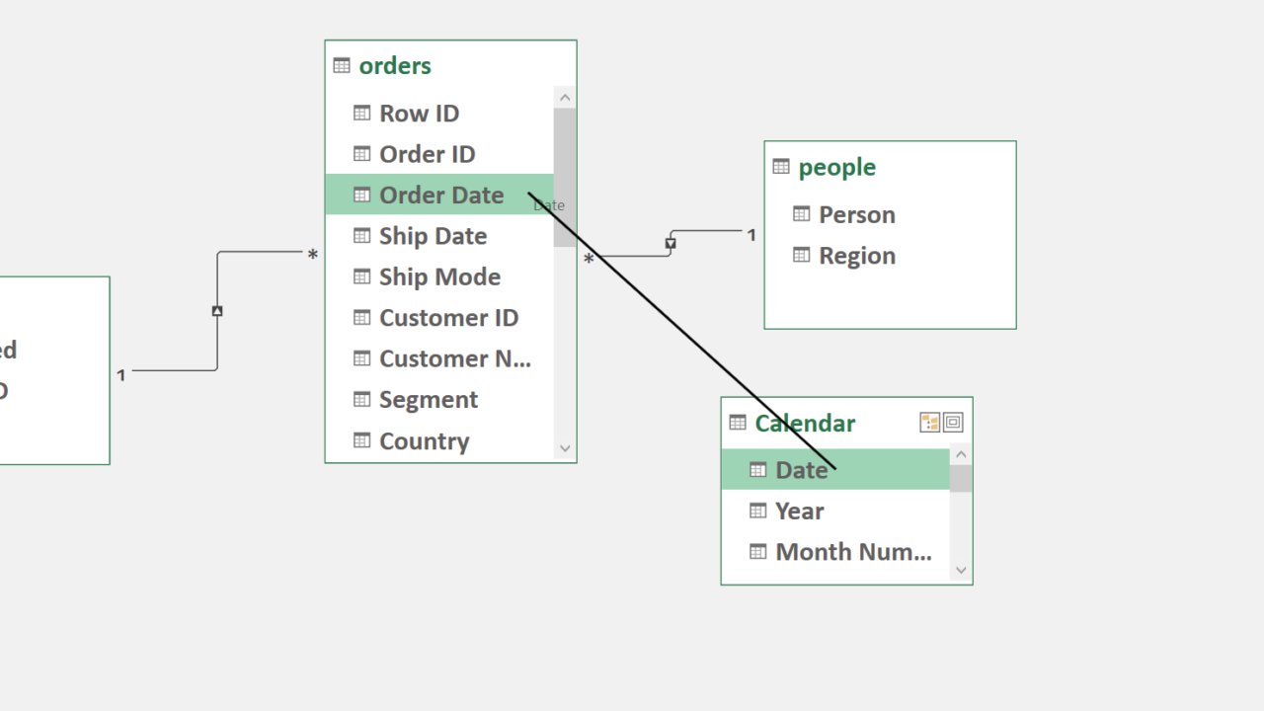Click the orders table header icon
The height and width of the screenshot is (711, 1264).
342,66
